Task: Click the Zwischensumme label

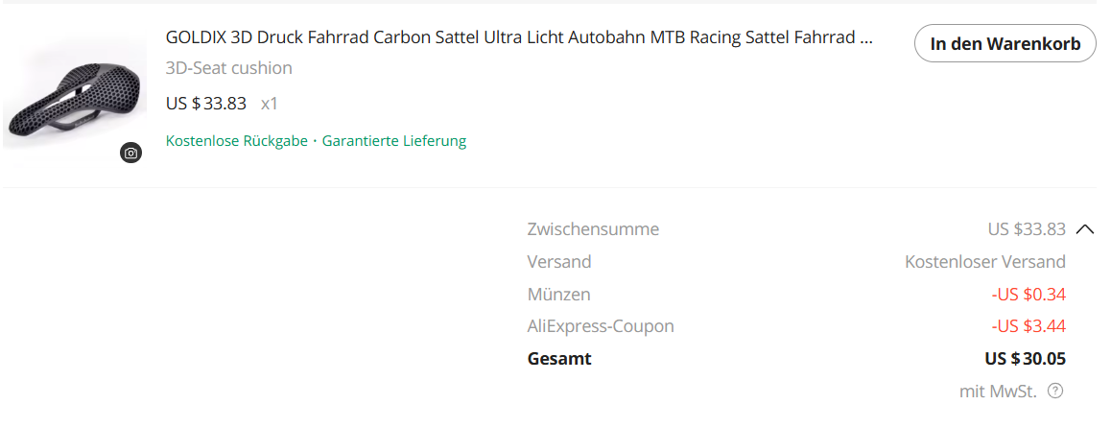Action: click(x=593, y=229)
